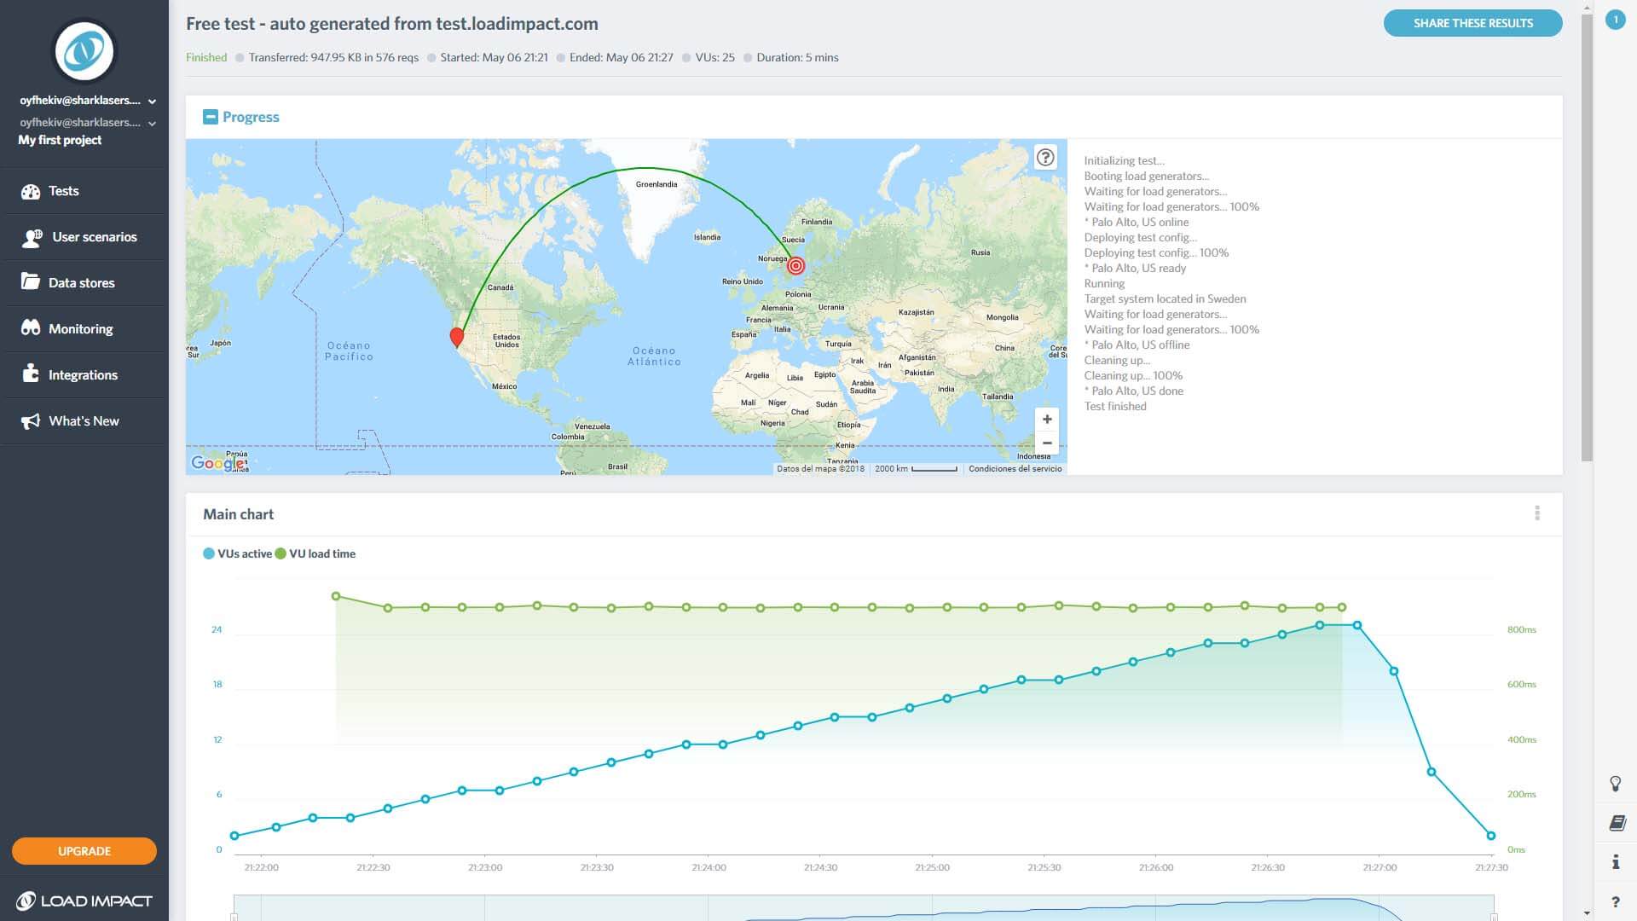Click the help icon on the map
1637x921 pixels.
[1045, 156]
